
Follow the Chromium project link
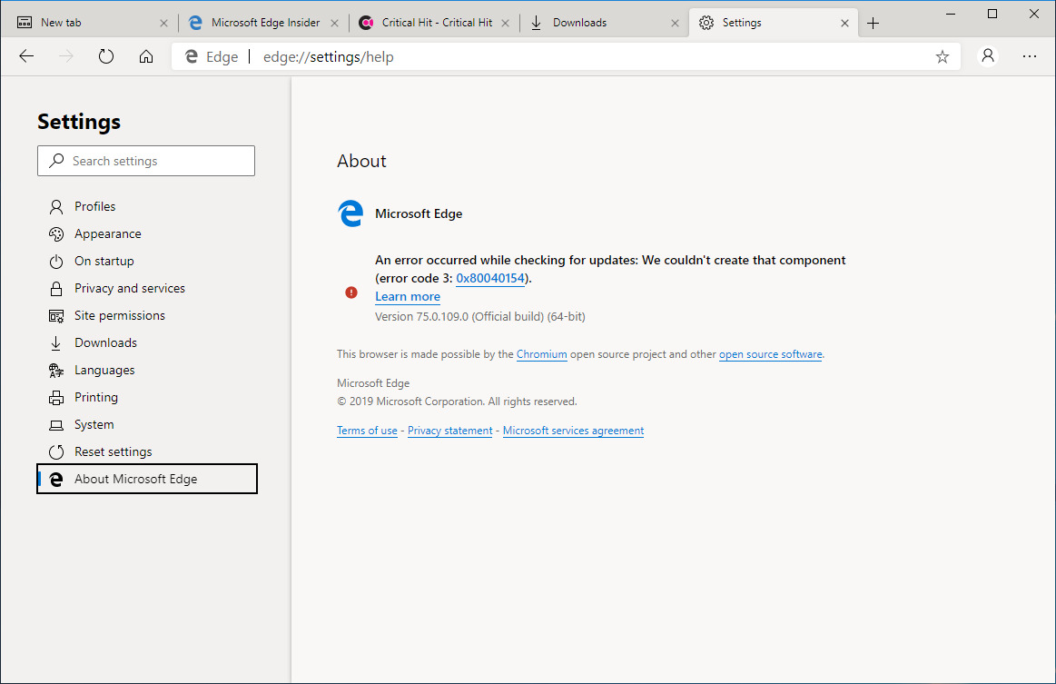point(541,354)
